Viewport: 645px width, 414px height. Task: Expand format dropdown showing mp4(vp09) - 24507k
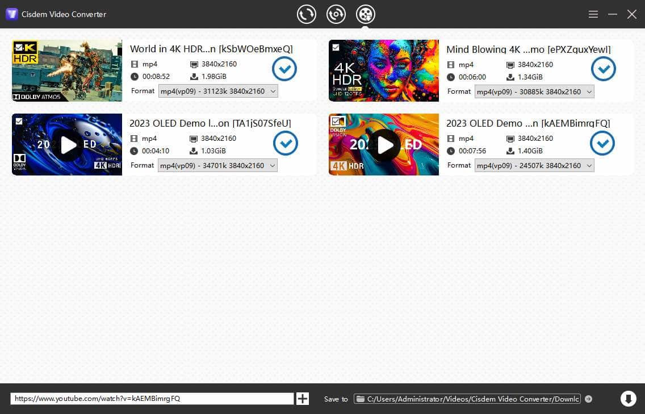click(534, 165)
